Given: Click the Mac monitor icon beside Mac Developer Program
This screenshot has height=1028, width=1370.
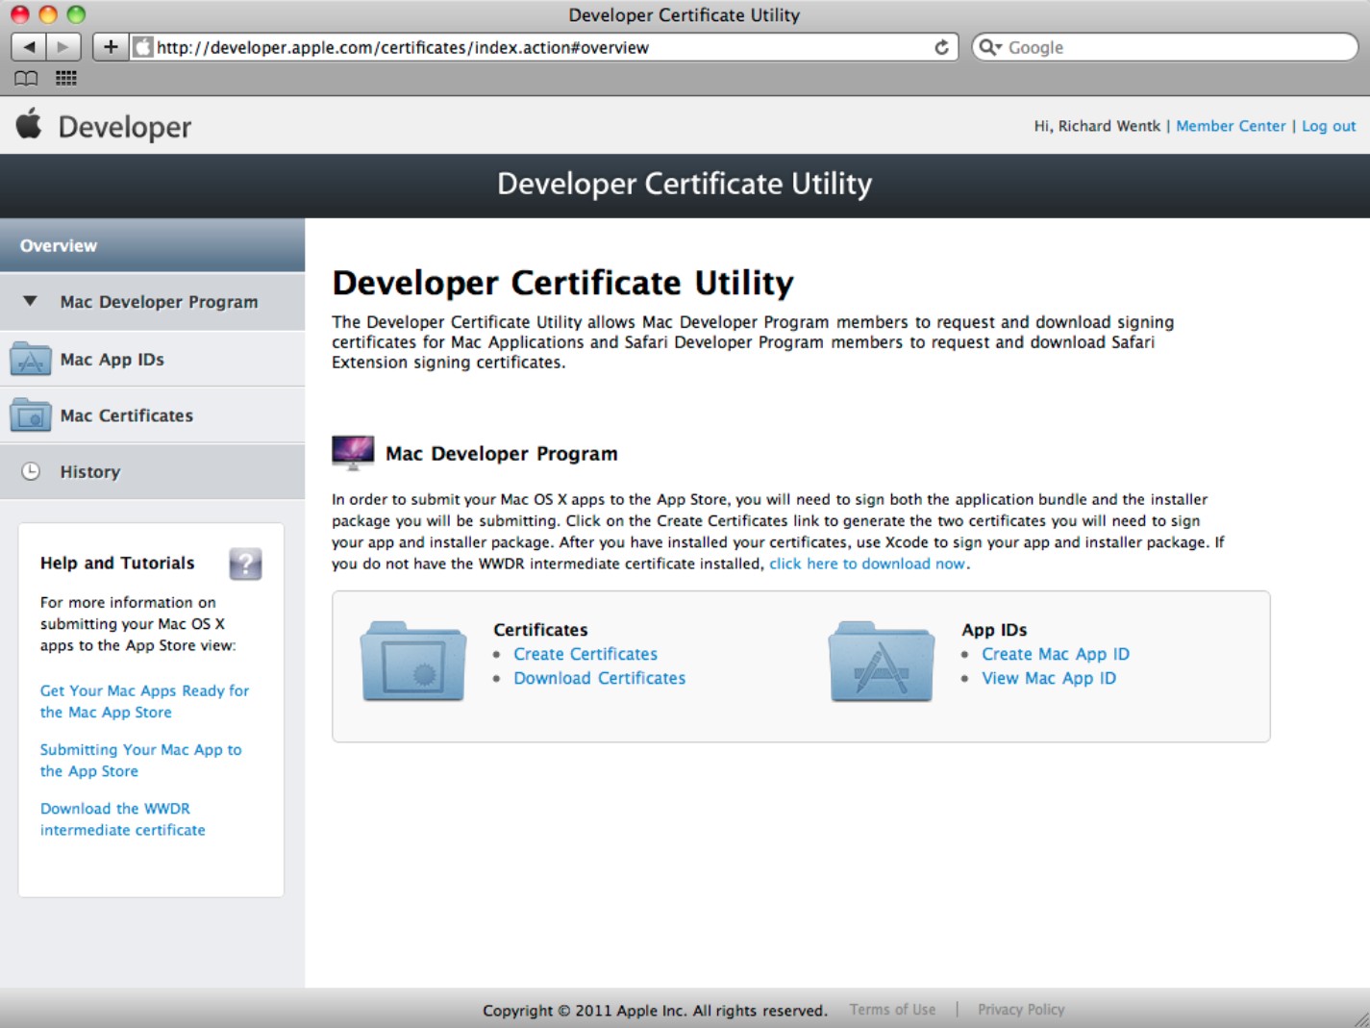Looking at the screenshot, I should 353,452.
